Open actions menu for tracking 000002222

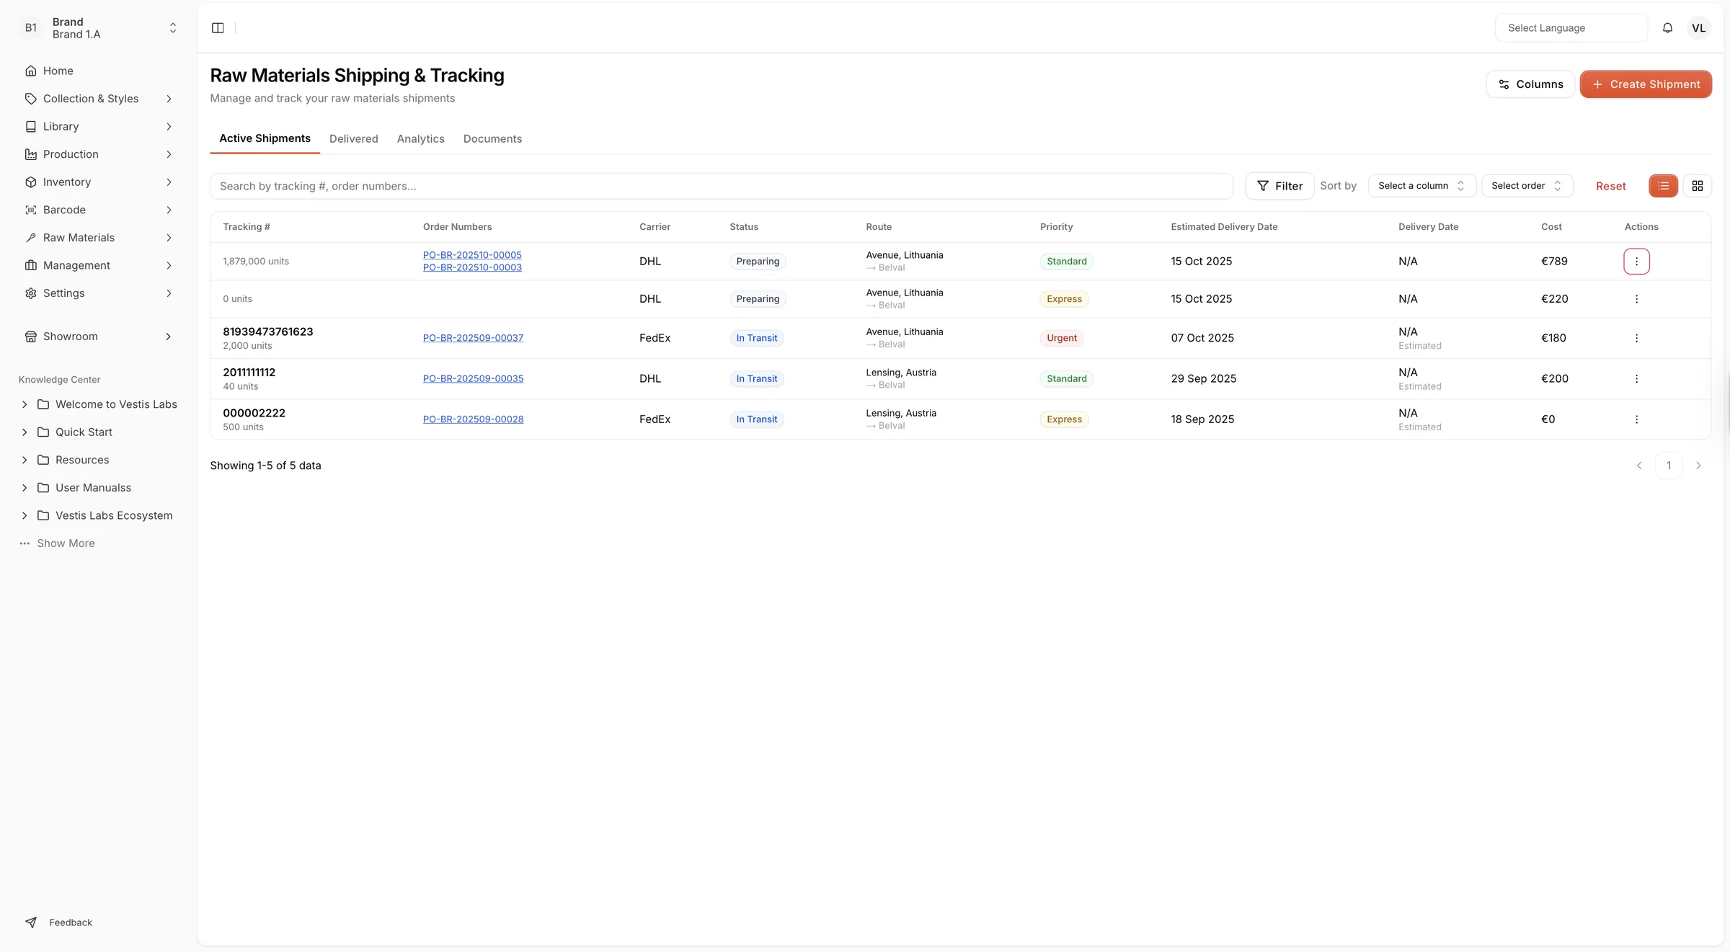pyautogui.click(x=1636, y=419)
